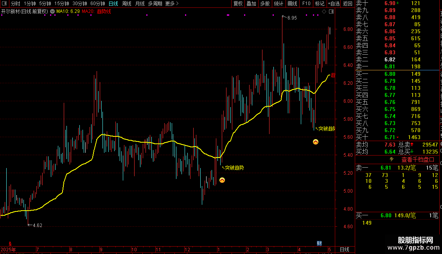The height and width of the screenshot is (254, 442).
Task: Open the indicator dropdown beside 开尔新材
Action: 52,11
